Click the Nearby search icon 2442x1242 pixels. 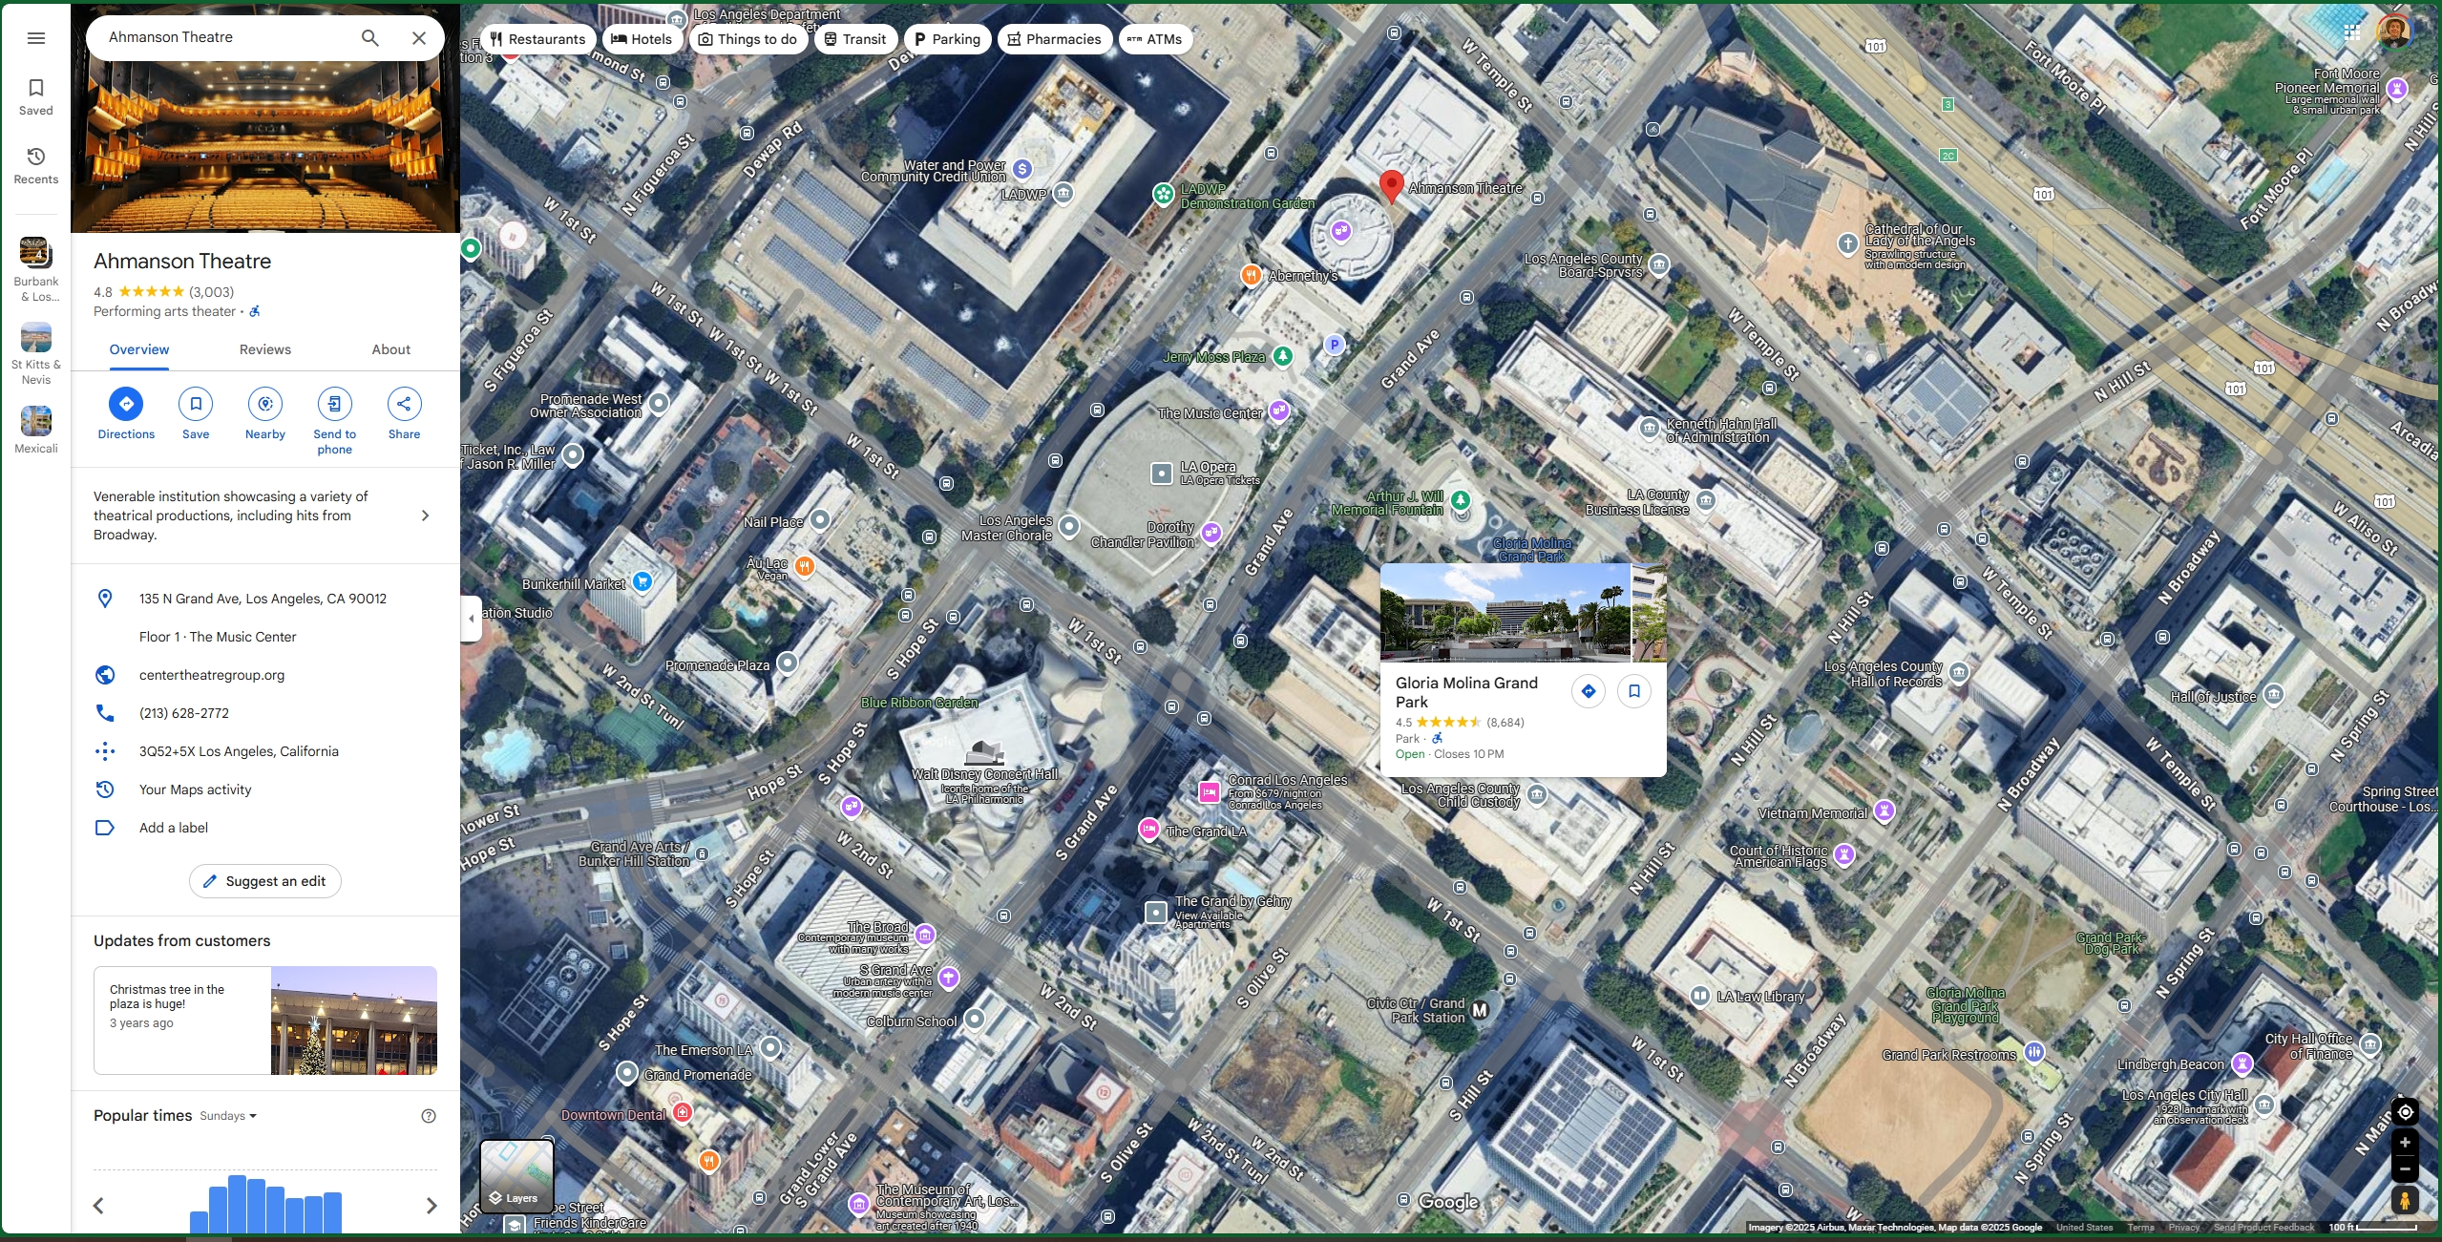click(x=264, y=404)
